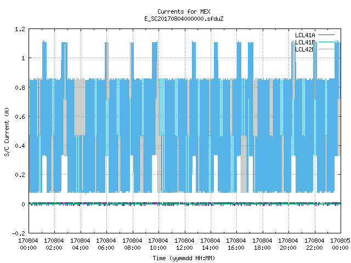Select the file name "E_SC20170804000000.sfduZ"
Viewport: 351px width, 263px height.
[184, 19]
